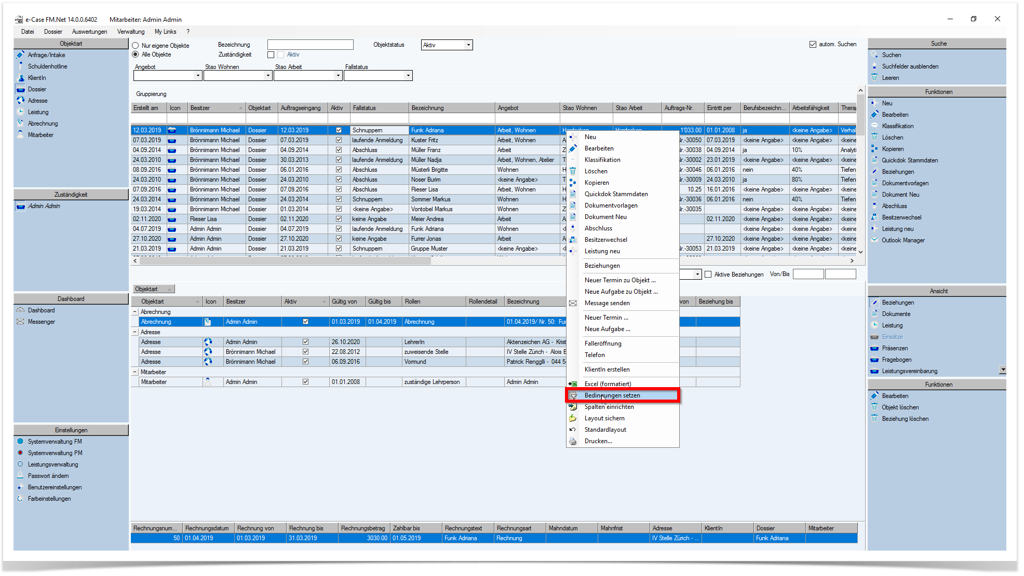1024x576 pixels.
Task: Click the Bearbeiten pencil icon in top Funktionen
Action: click(x=874, y=114)
